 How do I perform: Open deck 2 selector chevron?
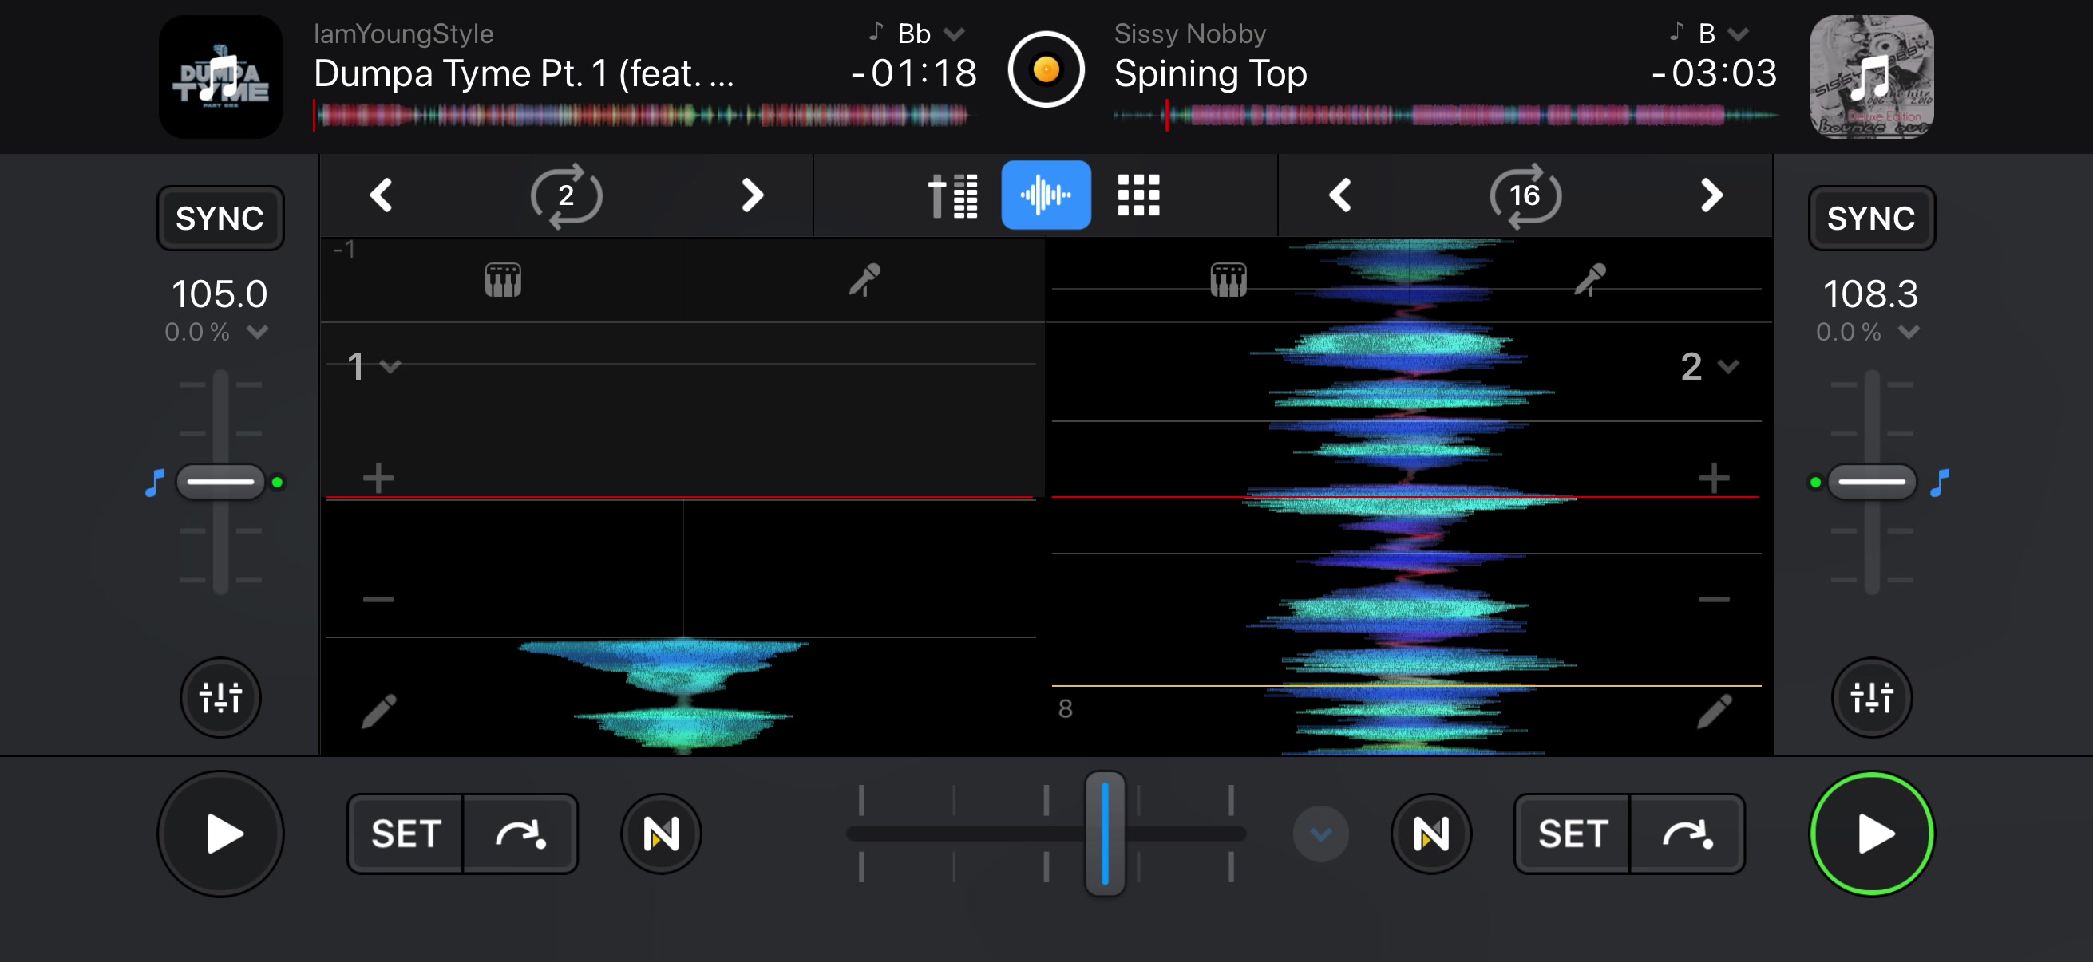tap(1729, 367)
